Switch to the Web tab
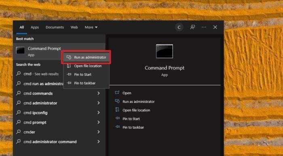 click(74, 27)
